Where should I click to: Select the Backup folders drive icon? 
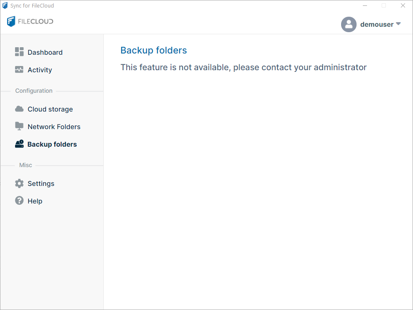pyautogui.click(x=19, y=144)
